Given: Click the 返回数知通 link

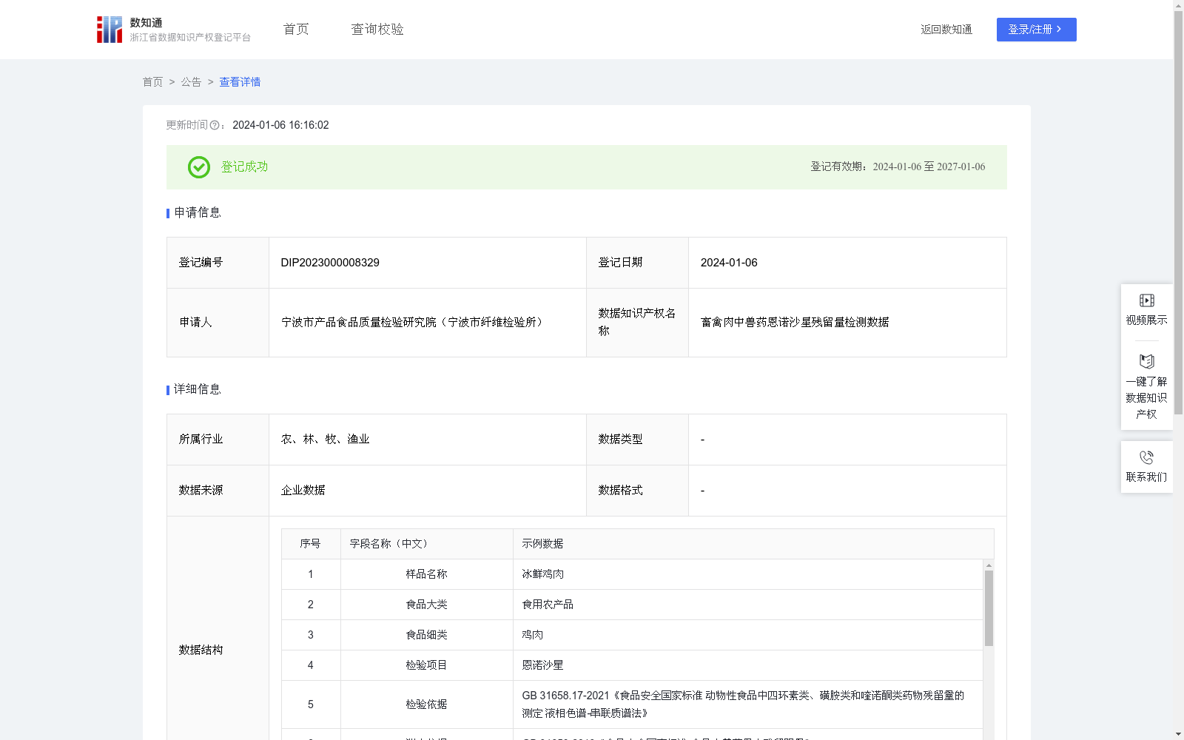Looking at the screenshot, I should (x=946, y=30).
